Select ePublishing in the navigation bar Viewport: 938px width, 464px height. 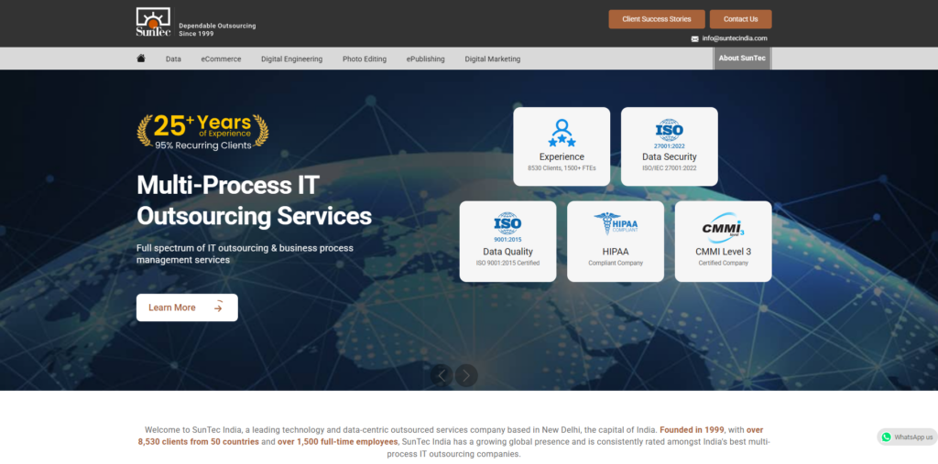(x=425, y=59)
